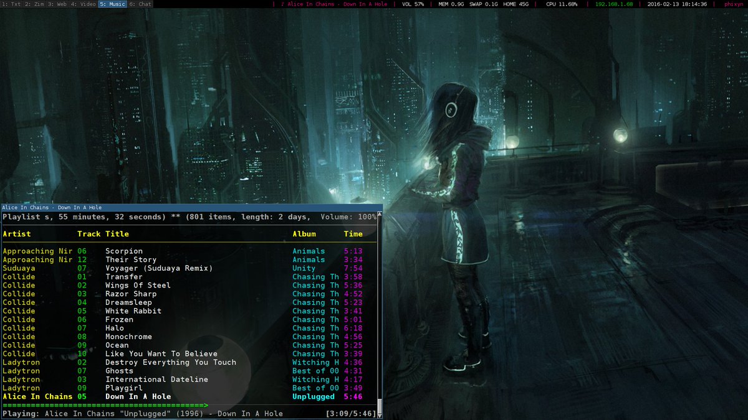The height and width of the screenshot is (420, 748).
Task: Click the 7:54 track time
Action: click(353, 268)
